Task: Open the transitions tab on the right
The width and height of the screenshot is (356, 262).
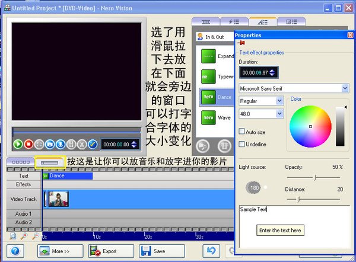Action: point(291,22)
